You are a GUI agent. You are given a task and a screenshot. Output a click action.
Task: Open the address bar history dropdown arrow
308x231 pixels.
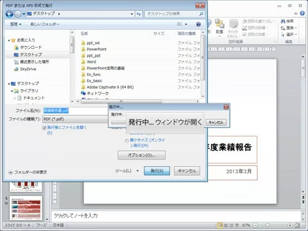click(x=132, y=14)
